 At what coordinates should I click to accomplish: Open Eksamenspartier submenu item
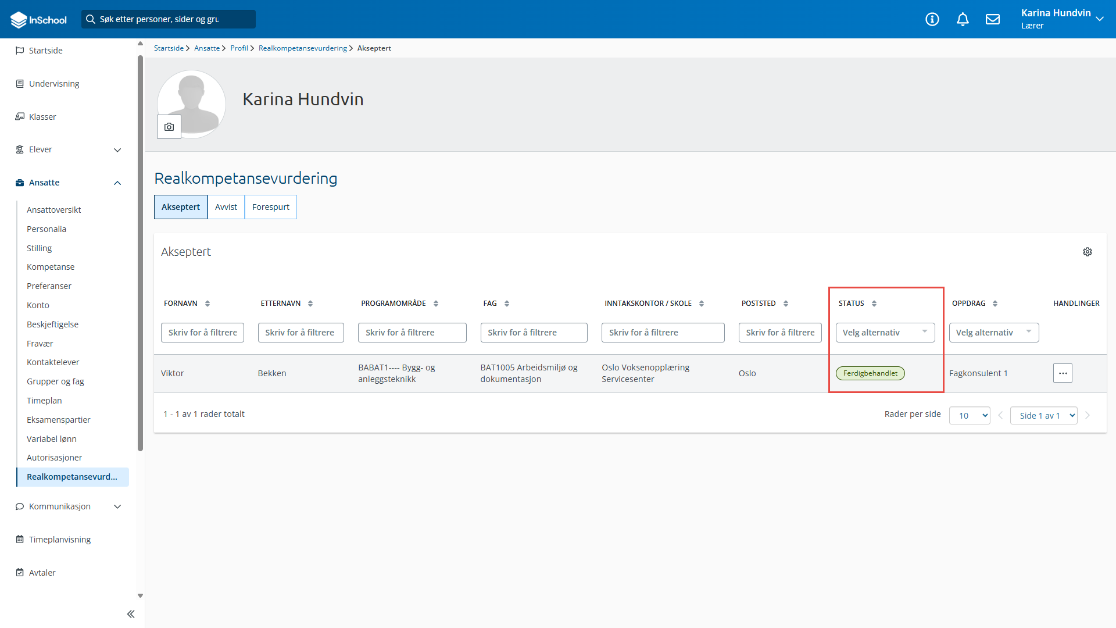[x=58, y=420]
